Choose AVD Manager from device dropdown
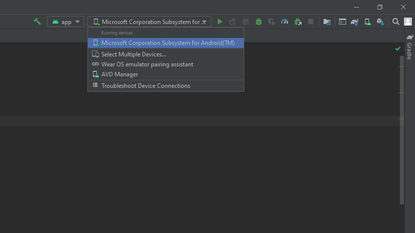415x233 pixels. coord(166,74)
